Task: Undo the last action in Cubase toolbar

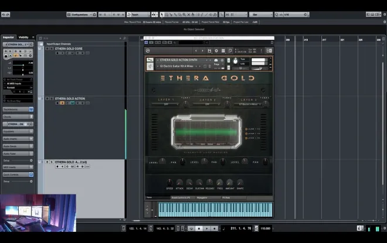Action: coord(3,15)
